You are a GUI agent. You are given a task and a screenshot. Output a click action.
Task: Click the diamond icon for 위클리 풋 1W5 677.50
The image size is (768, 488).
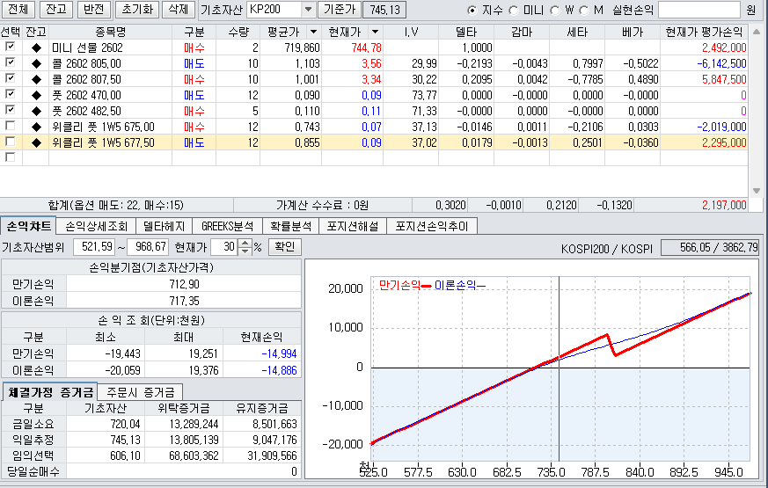pyautogui.click(x=36, y=143)
